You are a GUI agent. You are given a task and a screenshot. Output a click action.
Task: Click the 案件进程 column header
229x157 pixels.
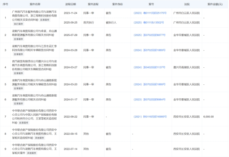click(x=93, y=4)
